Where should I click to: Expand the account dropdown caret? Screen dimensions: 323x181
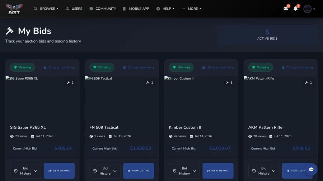[x=314, y=9]
